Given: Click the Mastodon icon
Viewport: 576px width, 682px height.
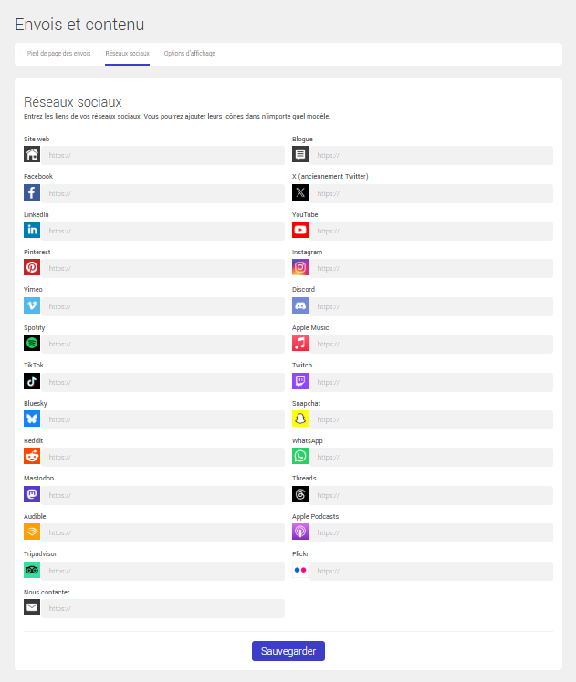Looking at the screenshot, I should click(x=32, y=494).
